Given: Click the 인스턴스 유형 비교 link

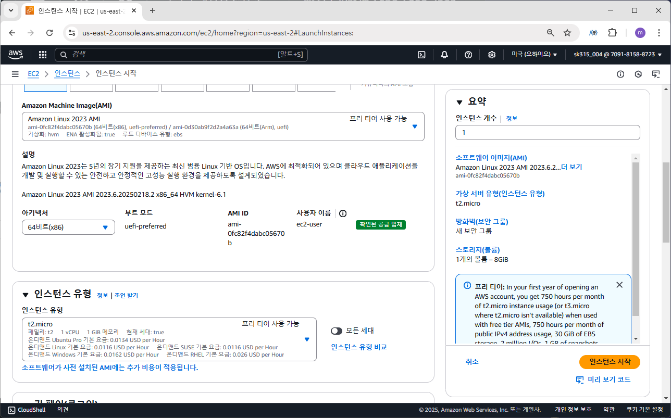Looking at the screenshot, I should click(x=359, y=347).
